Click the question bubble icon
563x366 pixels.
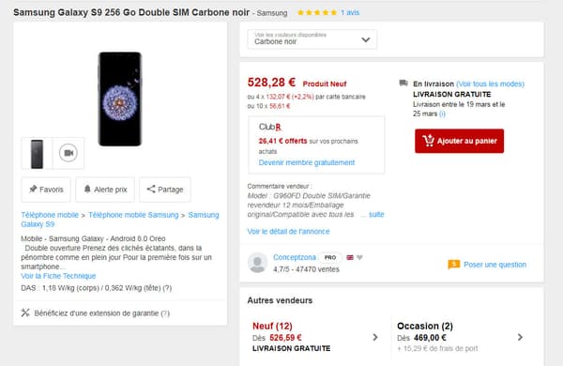pyautogui.click(x=454, y=265)
